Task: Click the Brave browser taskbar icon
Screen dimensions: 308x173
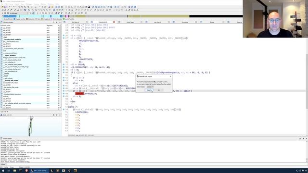Action: click(26, 171)
